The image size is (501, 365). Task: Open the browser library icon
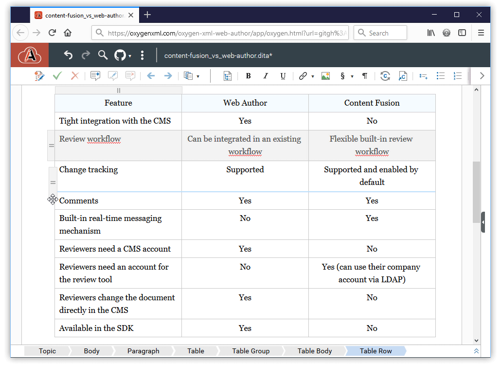(x=431, y=33)
